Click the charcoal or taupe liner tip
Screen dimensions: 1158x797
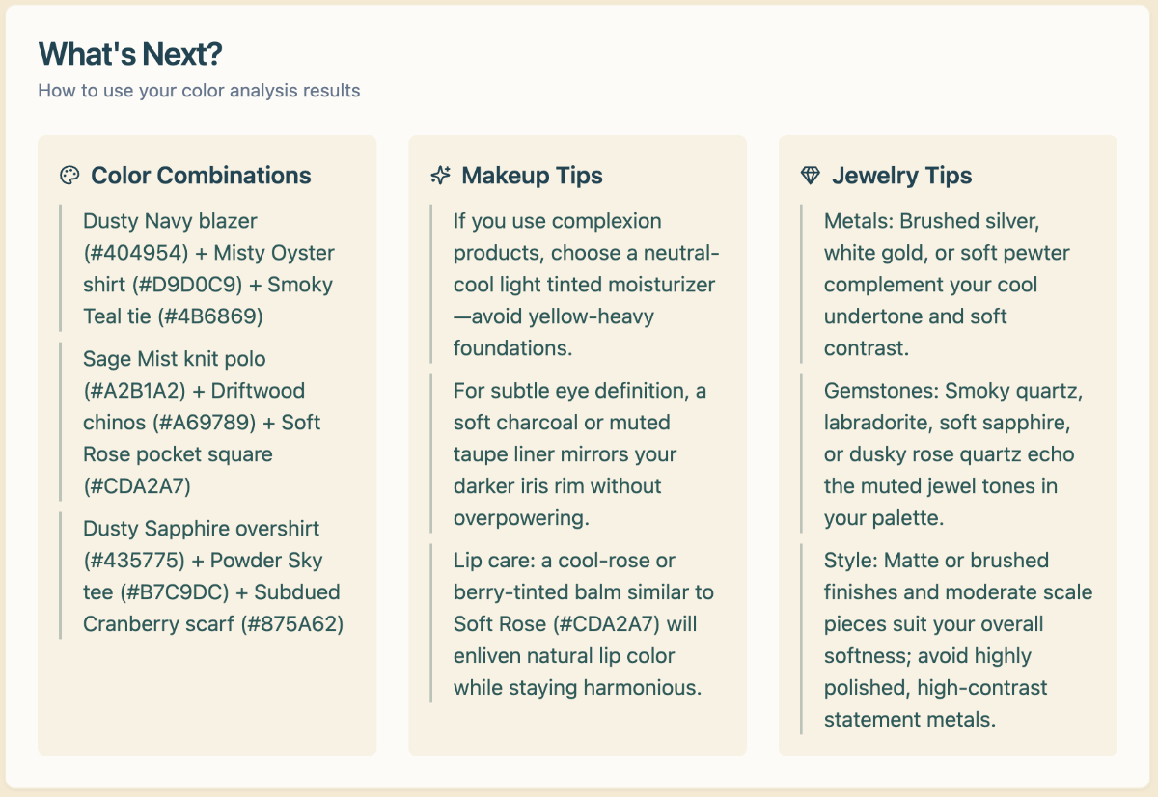579,453
